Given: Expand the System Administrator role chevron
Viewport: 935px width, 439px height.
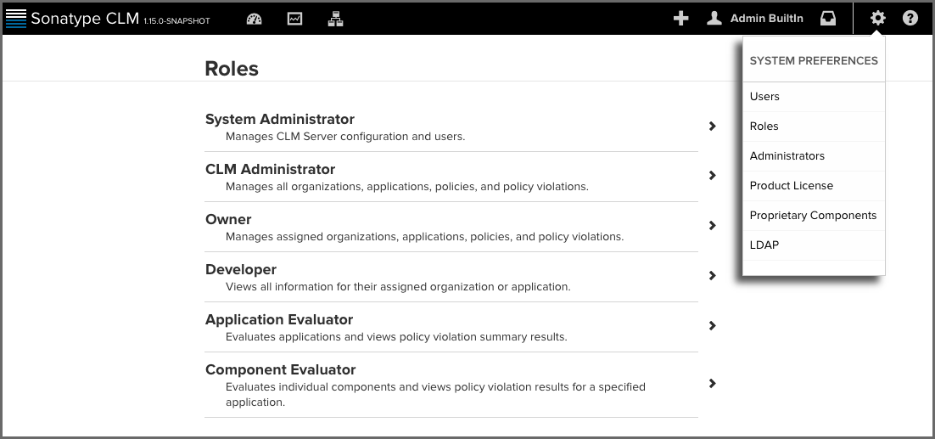Looking at the screenshot, I should tap(712, 126).
